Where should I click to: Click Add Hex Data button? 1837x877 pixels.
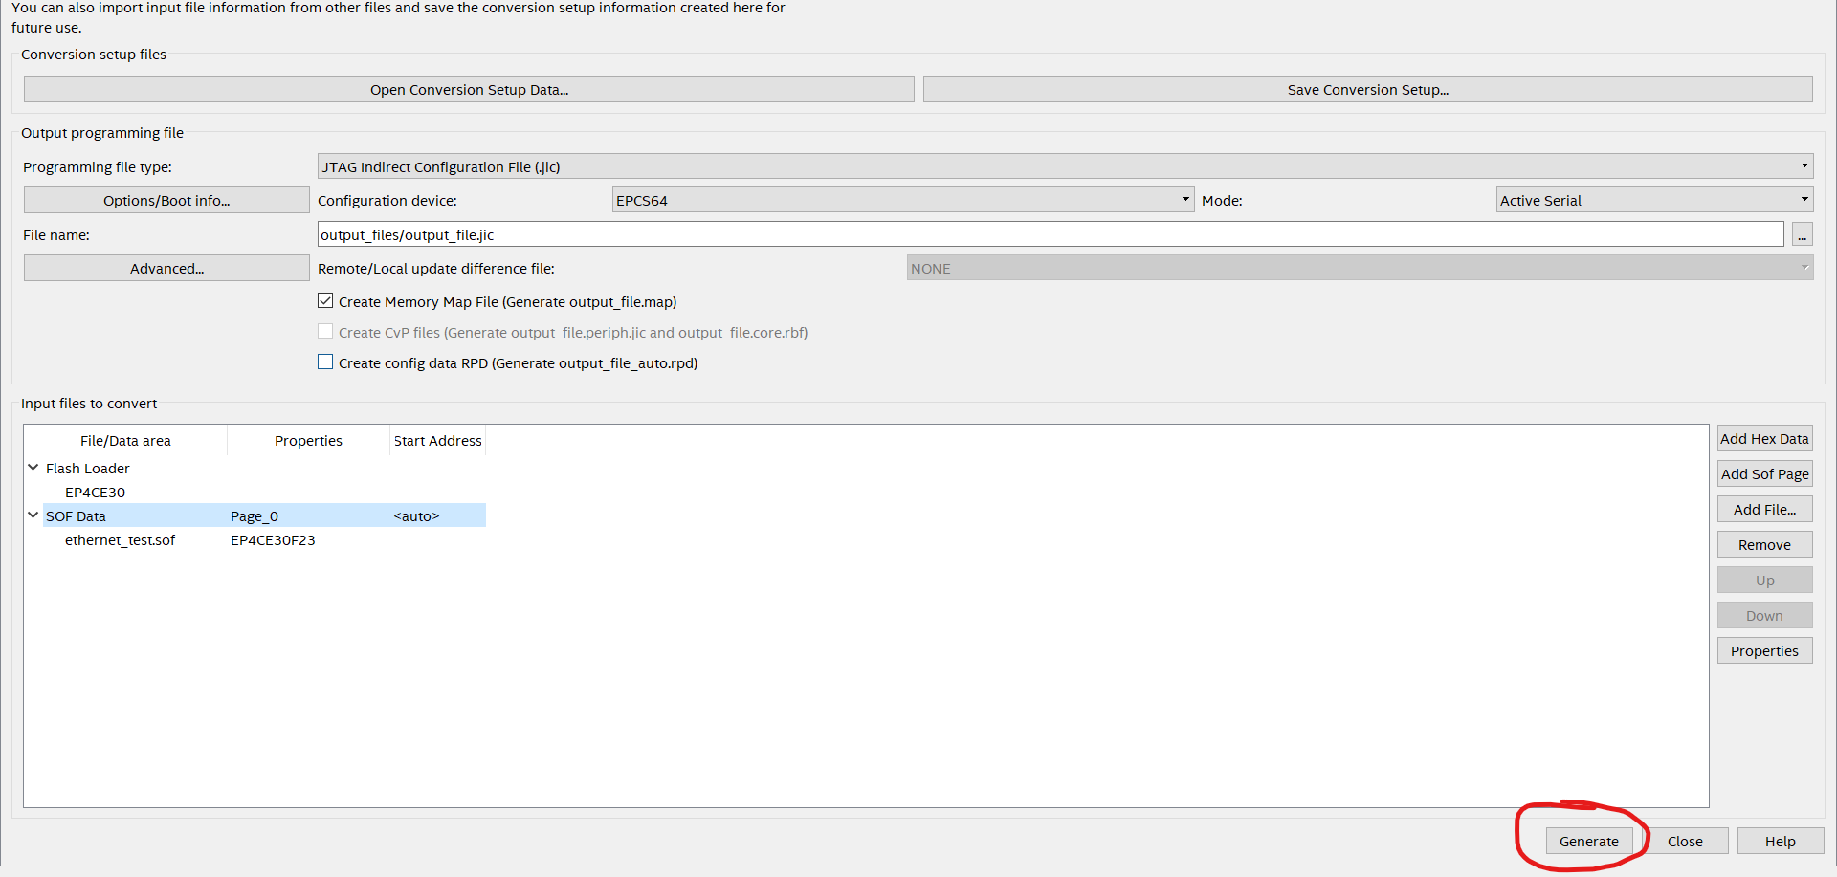1763,439
